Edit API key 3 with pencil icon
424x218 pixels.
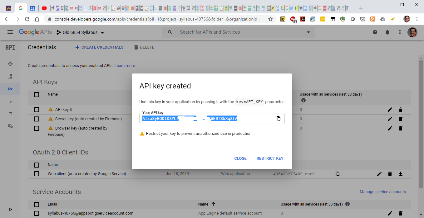pos(390,110)
